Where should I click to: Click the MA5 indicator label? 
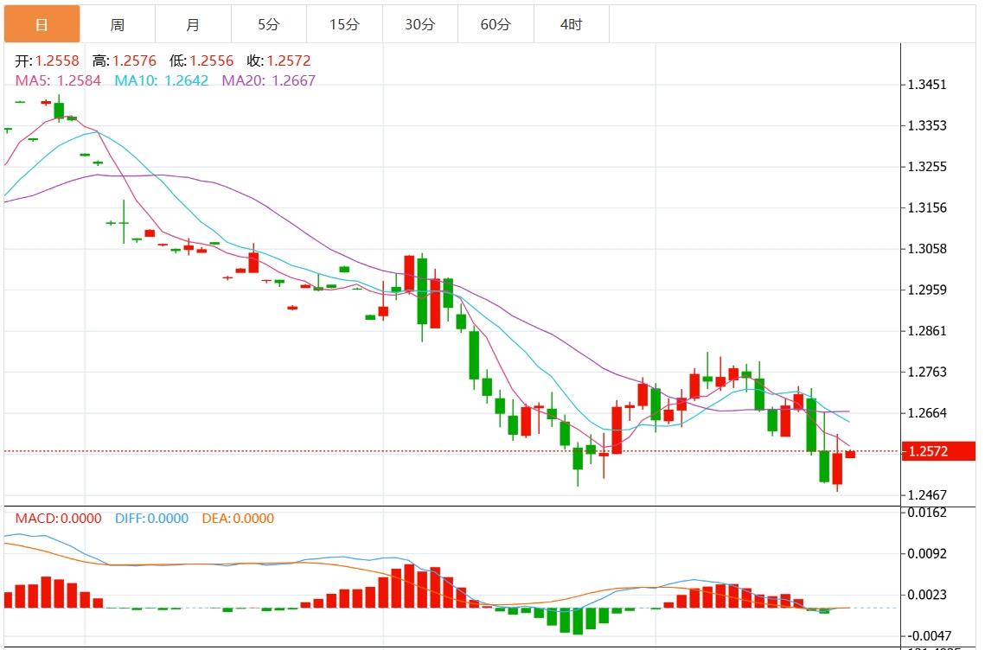[58, 80]
